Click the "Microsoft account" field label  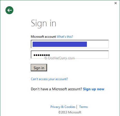click(x=43, y=37)
